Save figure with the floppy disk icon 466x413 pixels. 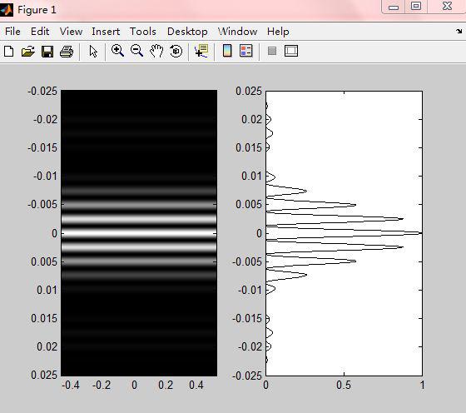pos(47,51)
